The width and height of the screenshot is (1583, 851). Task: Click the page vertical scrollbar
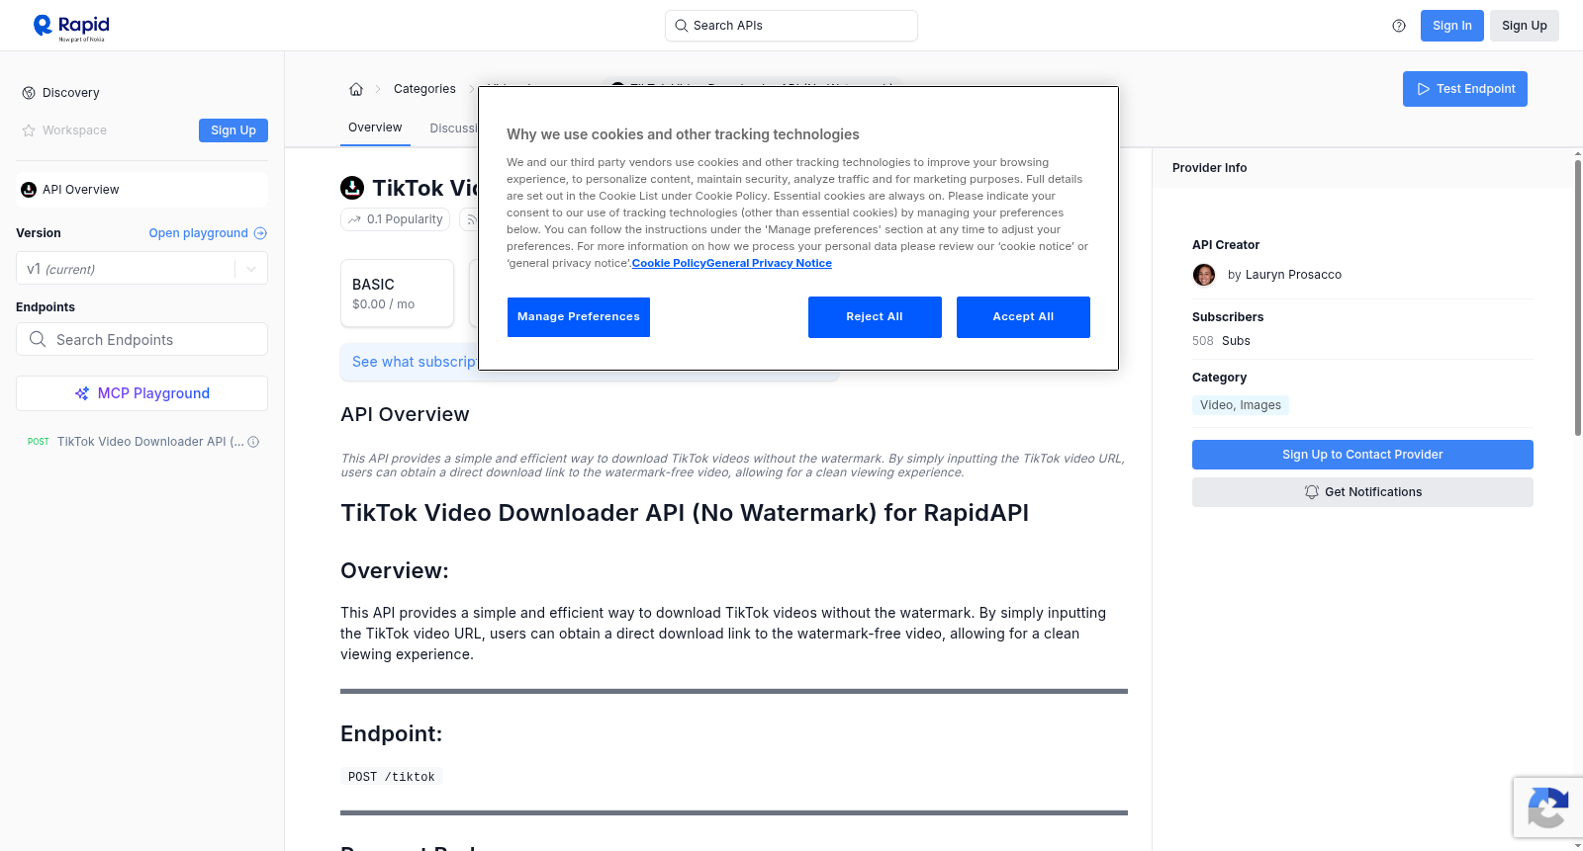1578,297
